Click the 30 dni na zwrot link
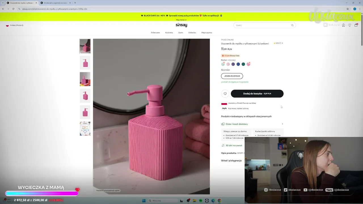The height and width of the screenshot is (204, 363). [234, 145]
